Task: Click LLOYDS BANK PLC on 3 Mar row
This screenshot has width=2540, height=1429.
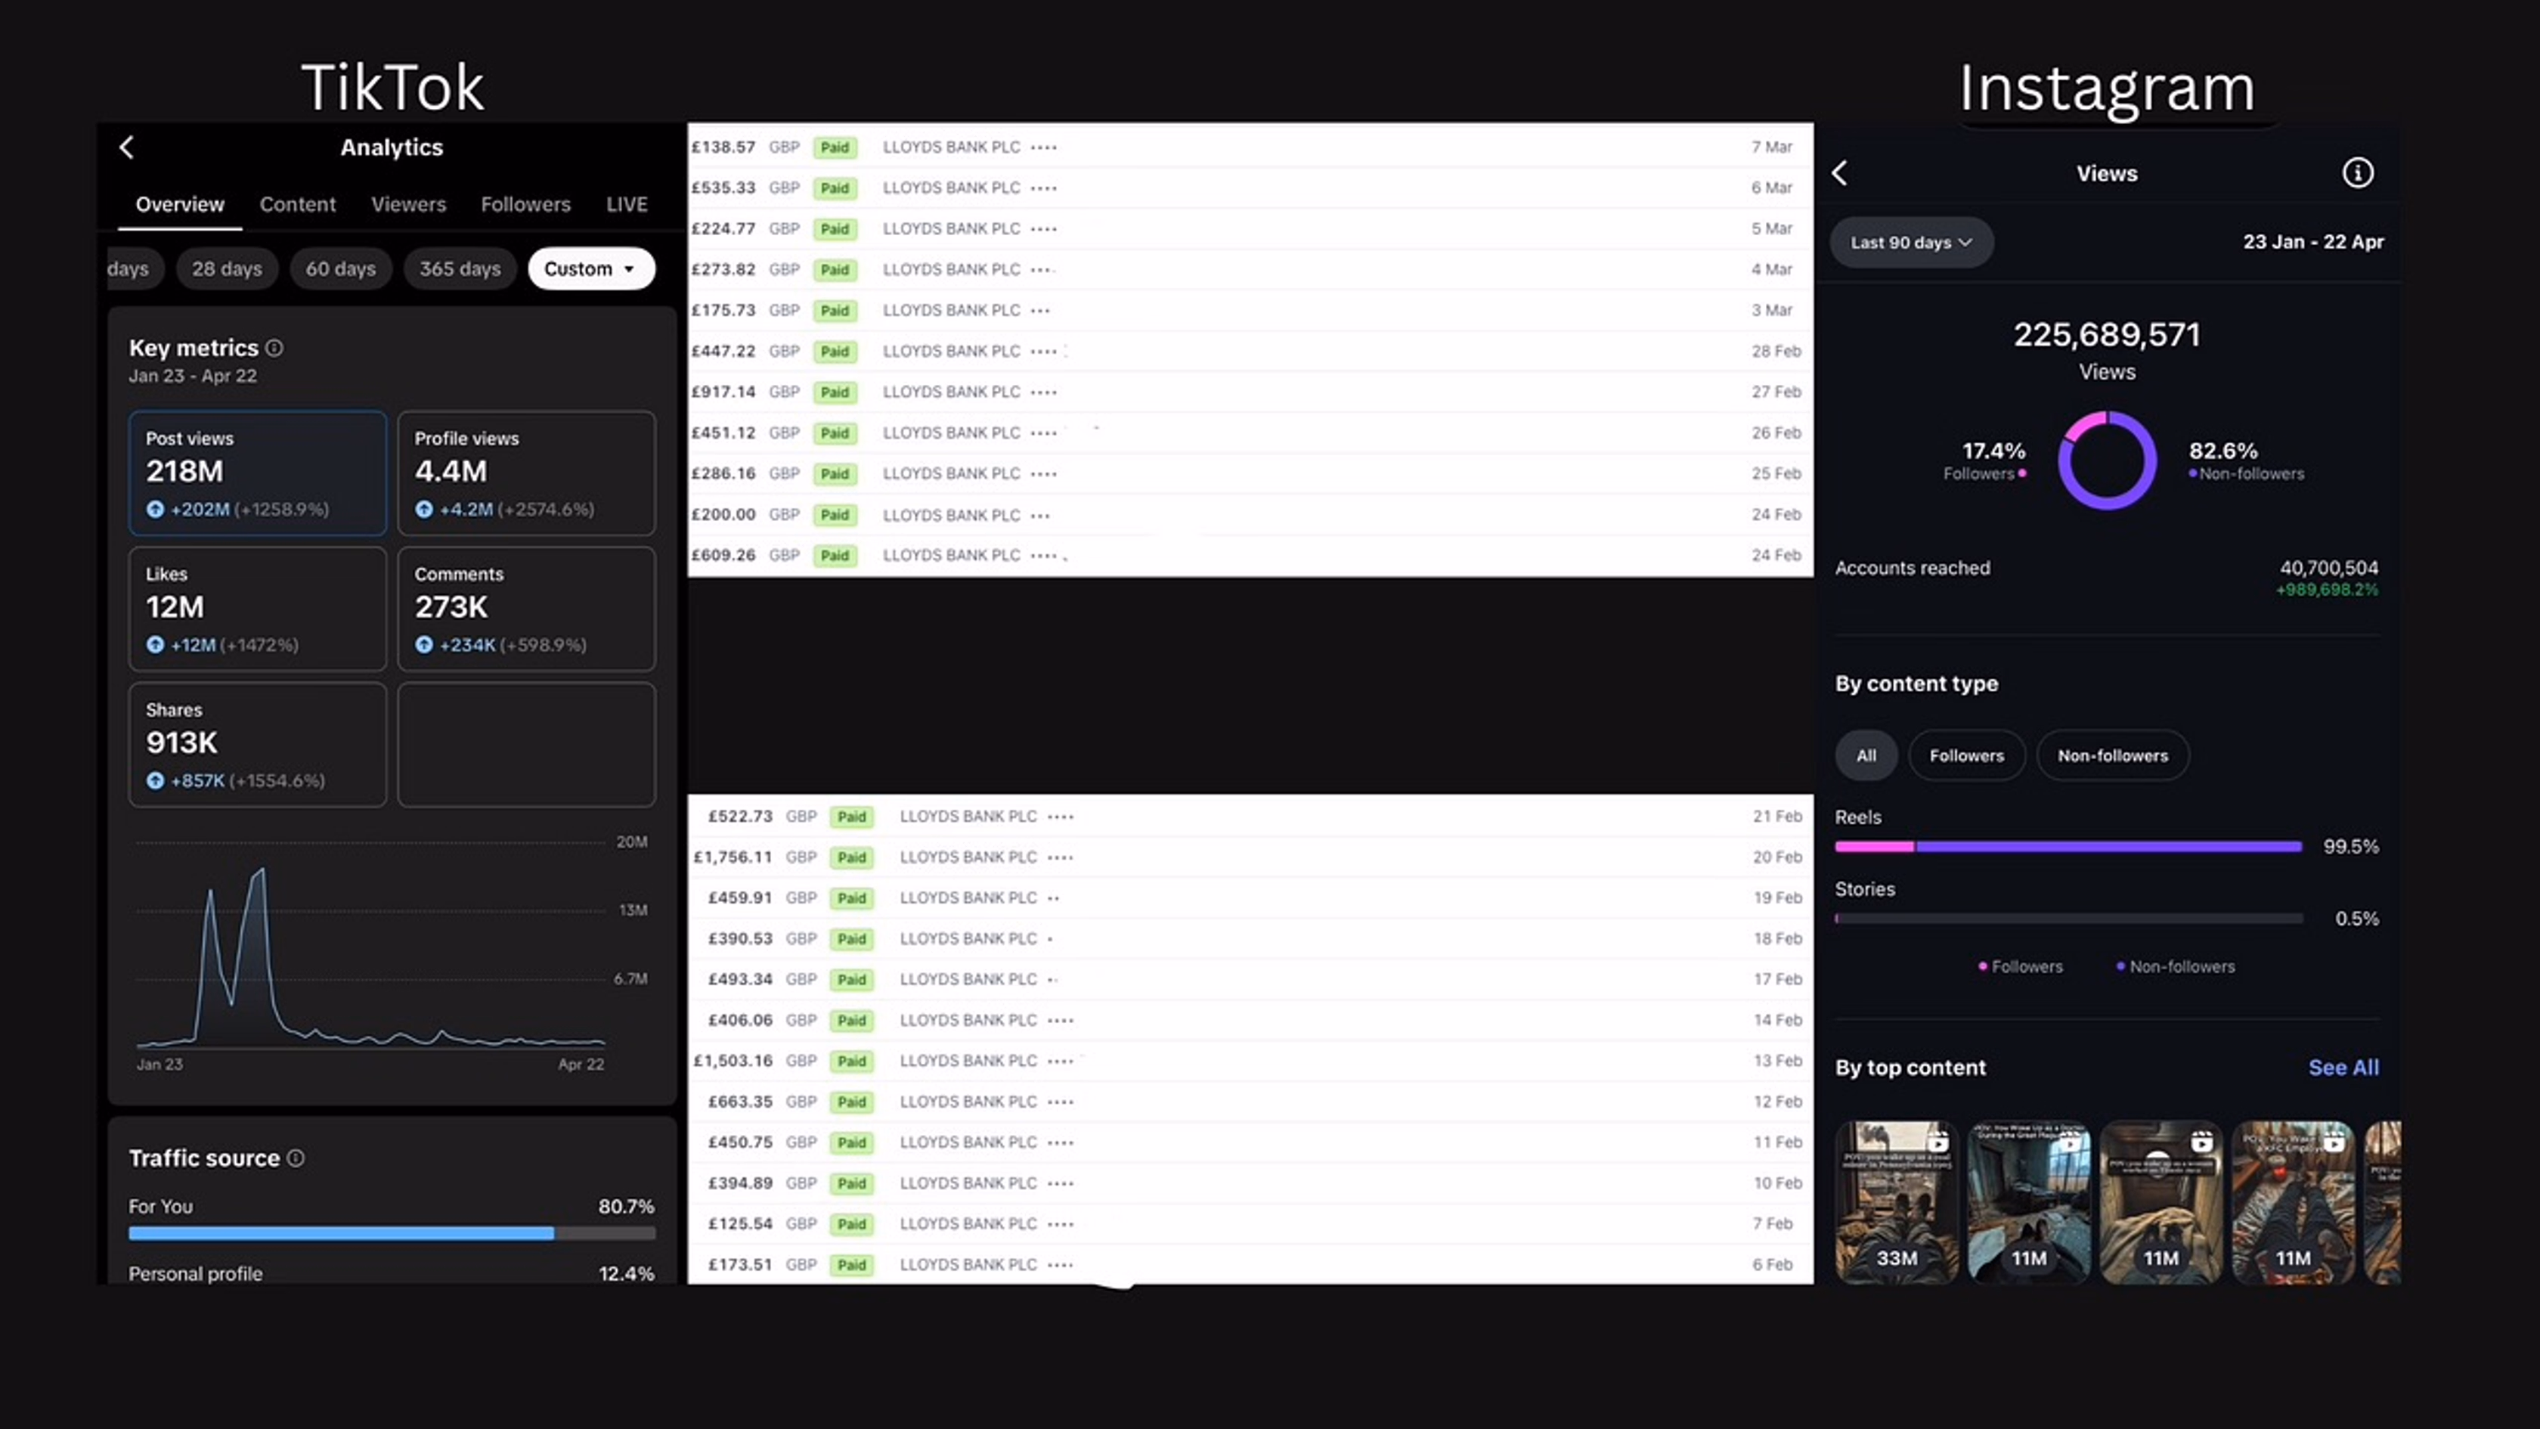Action: 950,311
